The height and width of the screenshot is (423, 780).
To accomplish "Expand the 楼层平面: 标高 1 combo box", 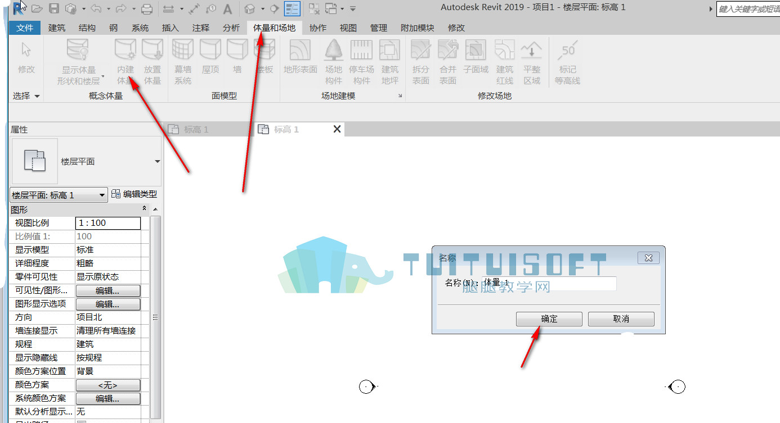I will [59, 195].
